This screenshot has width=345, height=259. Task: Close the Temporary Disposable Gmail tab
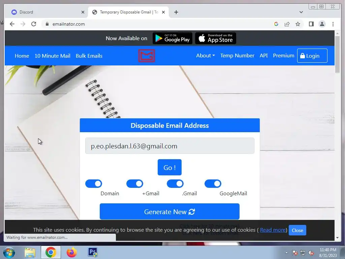point(163,12)
